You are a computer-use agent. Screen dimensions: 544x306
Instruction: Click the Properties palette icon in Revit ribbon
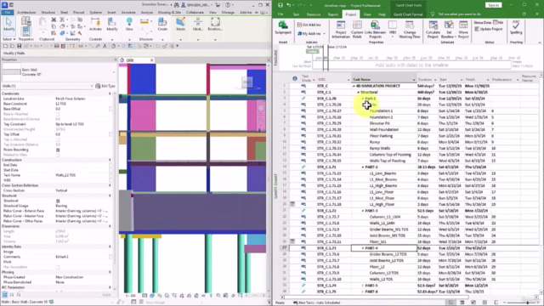(x=26, y=31)
